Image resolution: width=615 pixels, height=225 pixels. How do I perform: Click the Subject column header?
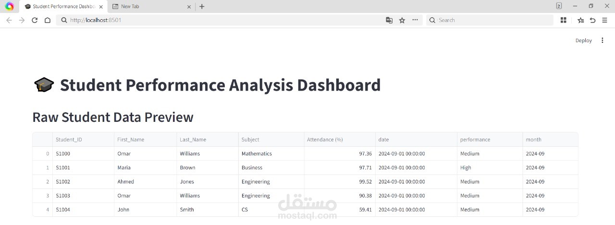pos(271,140)
